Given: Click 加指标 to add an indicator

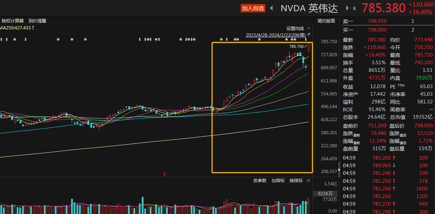Looking at the screenshot, I should (278, 180).
